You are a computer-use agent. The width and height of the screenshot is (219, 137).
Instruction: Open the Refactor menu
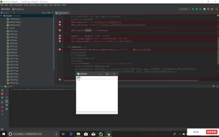[x=33, y=5]
